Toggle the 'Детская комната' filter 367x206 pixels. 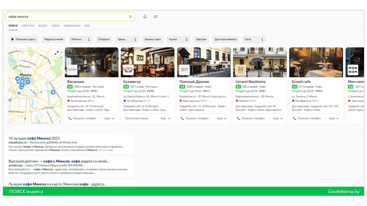(226, 39)
